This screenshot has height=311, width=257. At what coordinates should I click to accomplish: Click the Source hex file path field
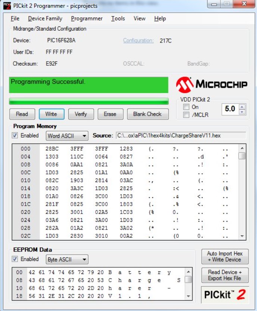(181, 136)
